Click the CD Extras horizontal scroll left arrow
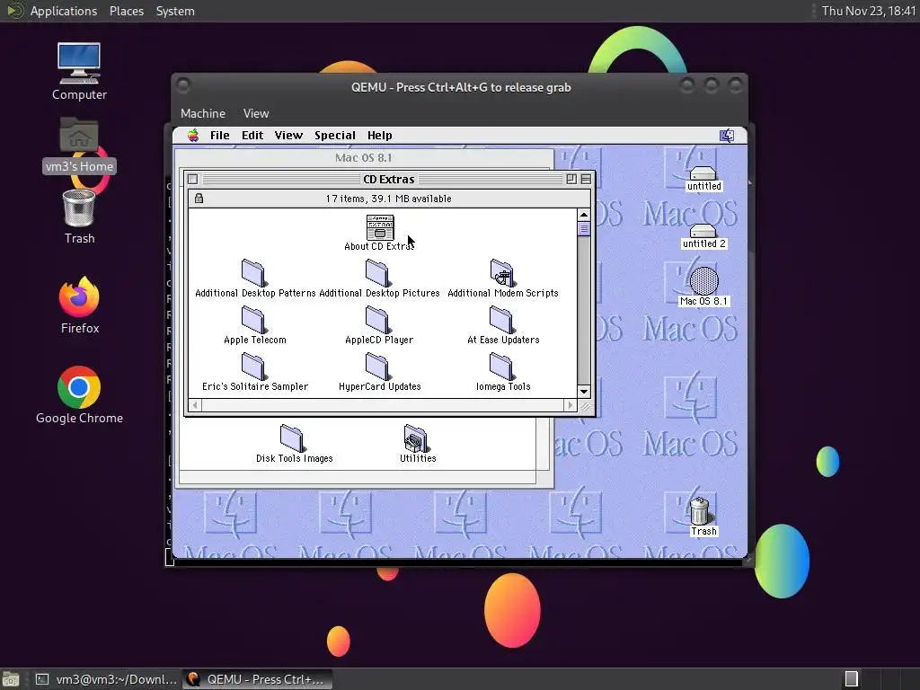 (195, 405)
